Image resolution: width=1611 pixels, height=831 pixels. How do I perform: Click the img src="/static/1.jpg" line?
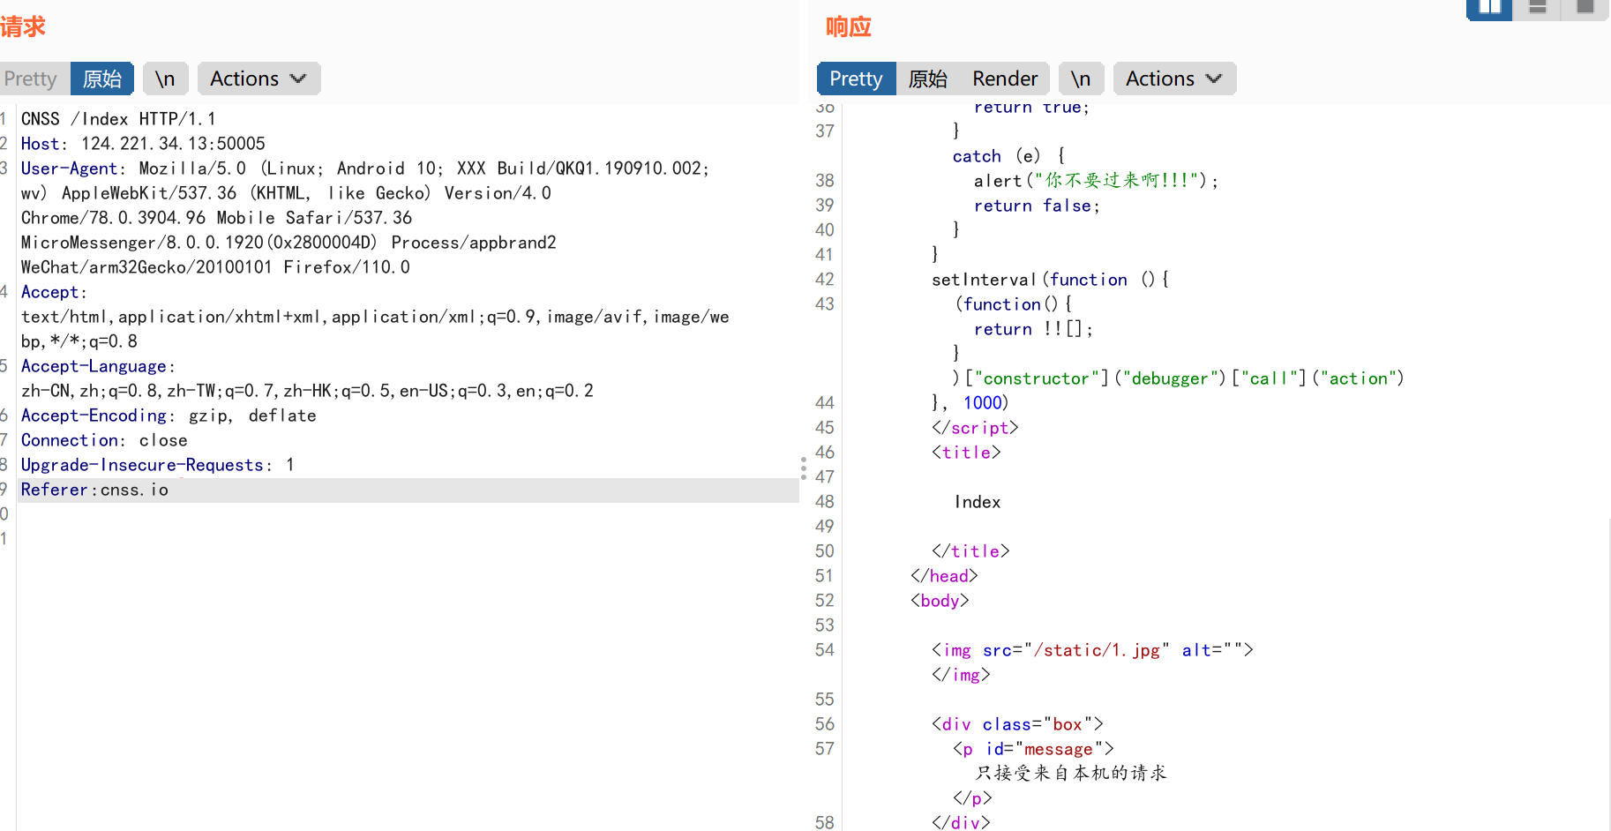1092,650
